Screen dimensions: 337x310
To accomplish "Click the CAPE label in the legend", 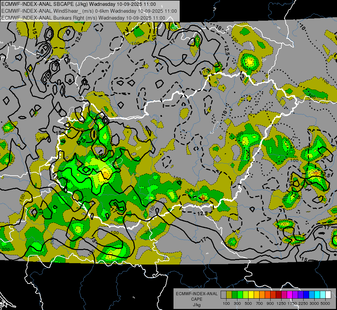I will point(197,299).
